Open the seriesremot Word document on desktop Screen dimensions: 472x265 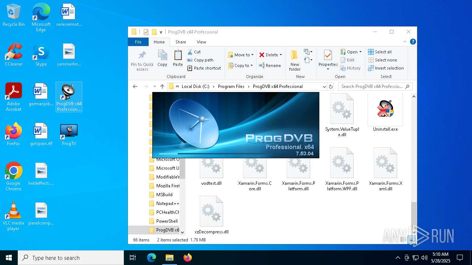69,15
